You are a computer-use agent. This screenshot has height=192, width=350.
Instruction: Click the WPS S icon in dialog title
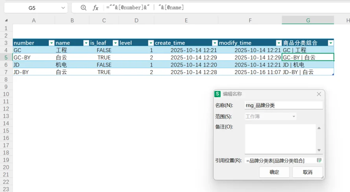coord(217,94)
